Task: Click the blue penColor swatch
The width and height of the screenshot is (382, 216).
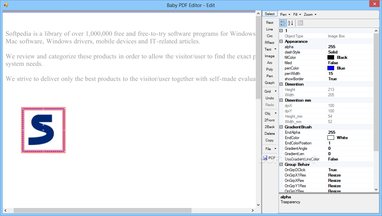Action: (x=330, y=68)
